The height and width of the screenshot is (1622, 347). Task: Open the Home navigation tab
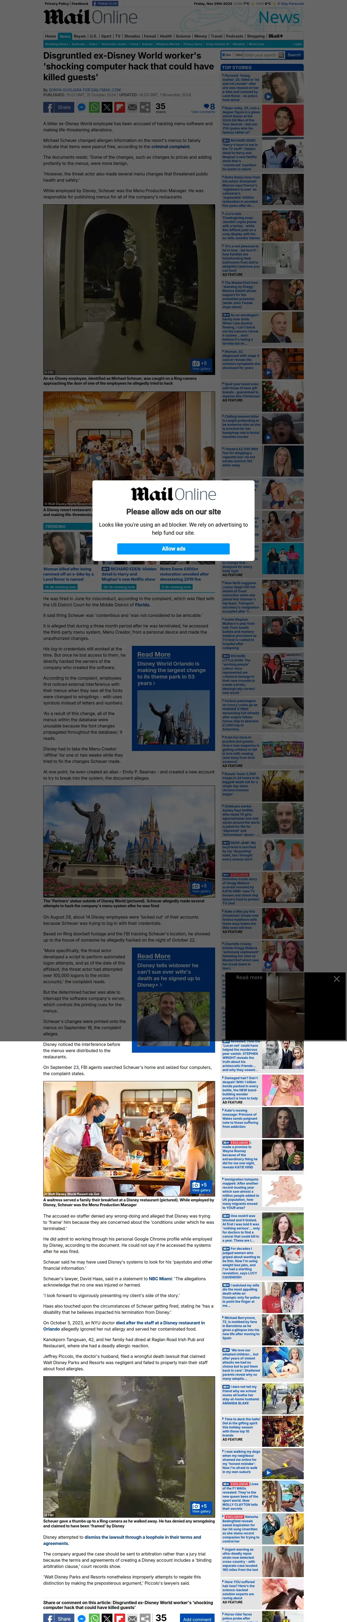point(50,36)
